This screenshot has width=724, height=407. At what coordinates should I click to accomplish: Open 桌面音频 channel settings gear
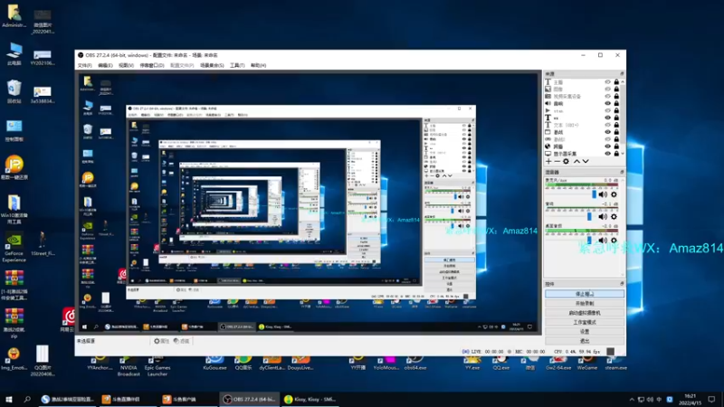coord(614,240)
